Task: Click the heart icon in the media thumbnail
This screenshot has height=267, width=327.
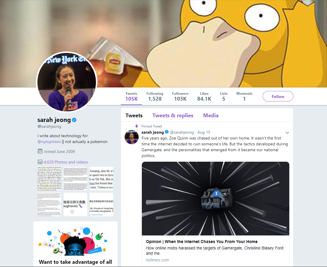Action: click(x=72, y=212)
